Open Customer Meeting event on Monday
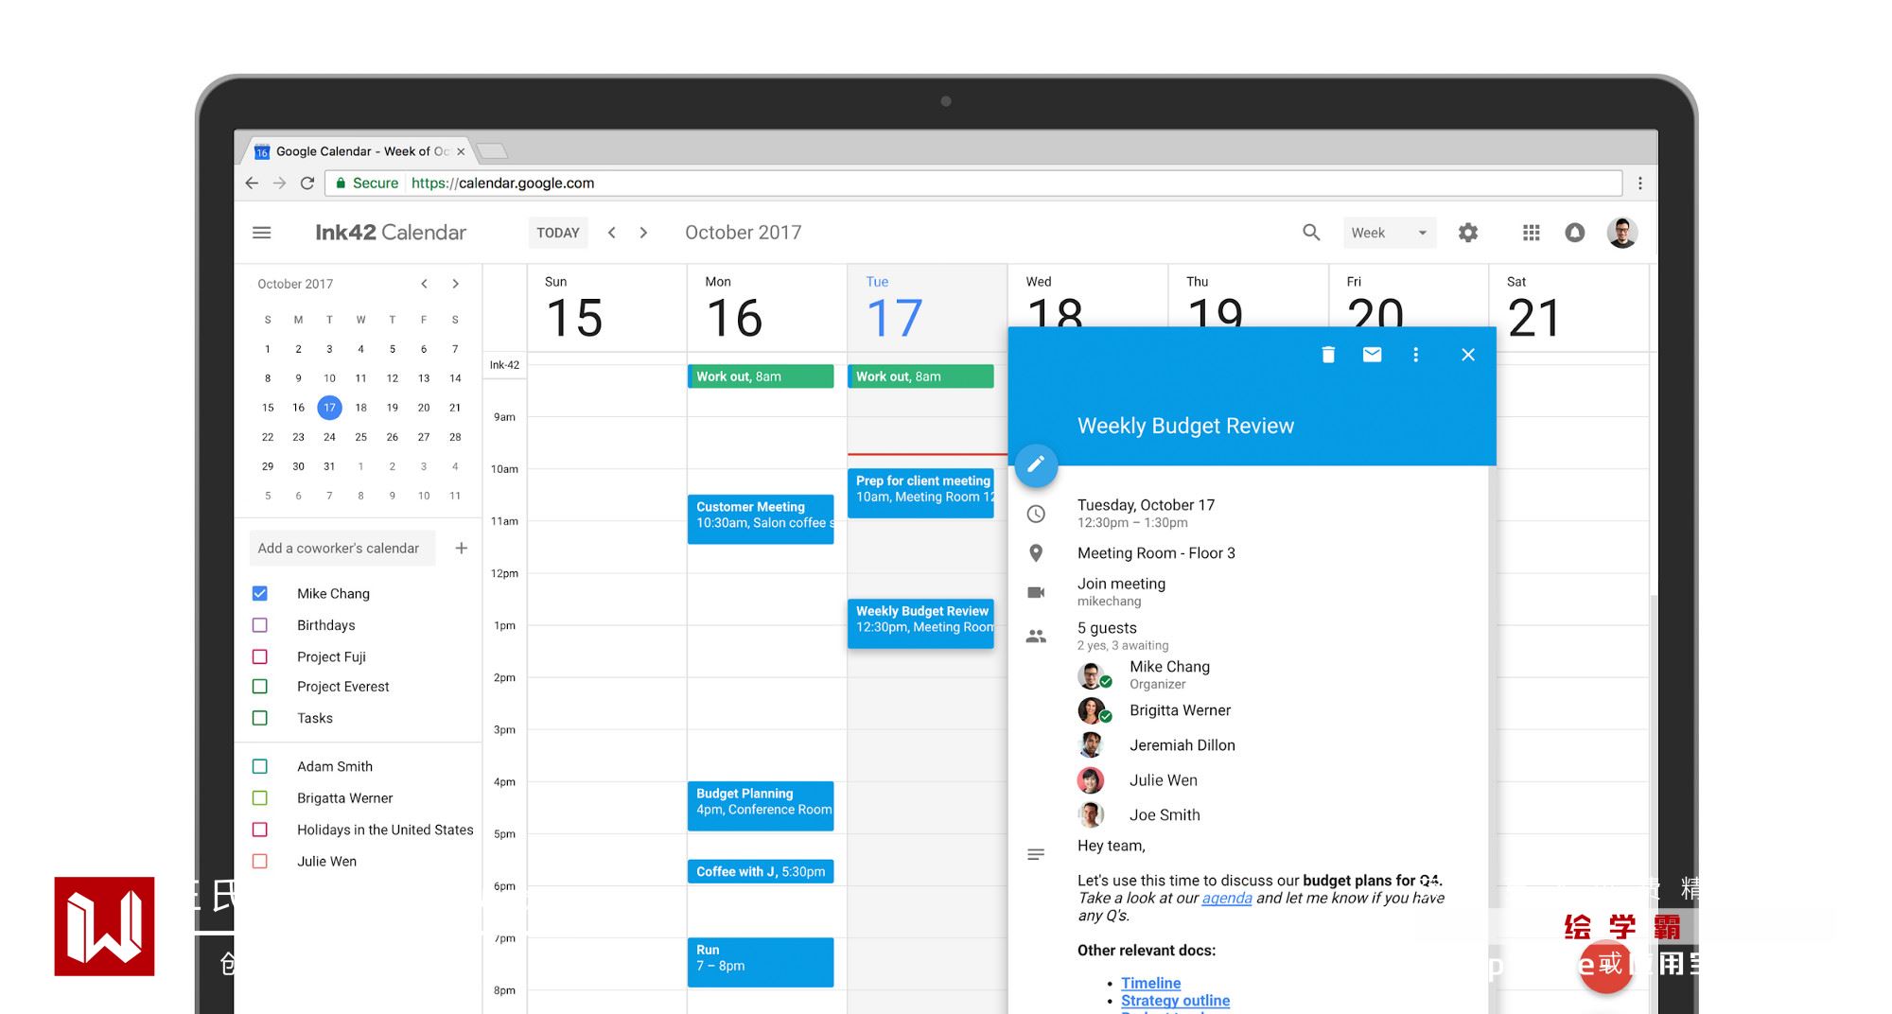The height and width of the screenshot is (1014, 1892). pos(761,519)
